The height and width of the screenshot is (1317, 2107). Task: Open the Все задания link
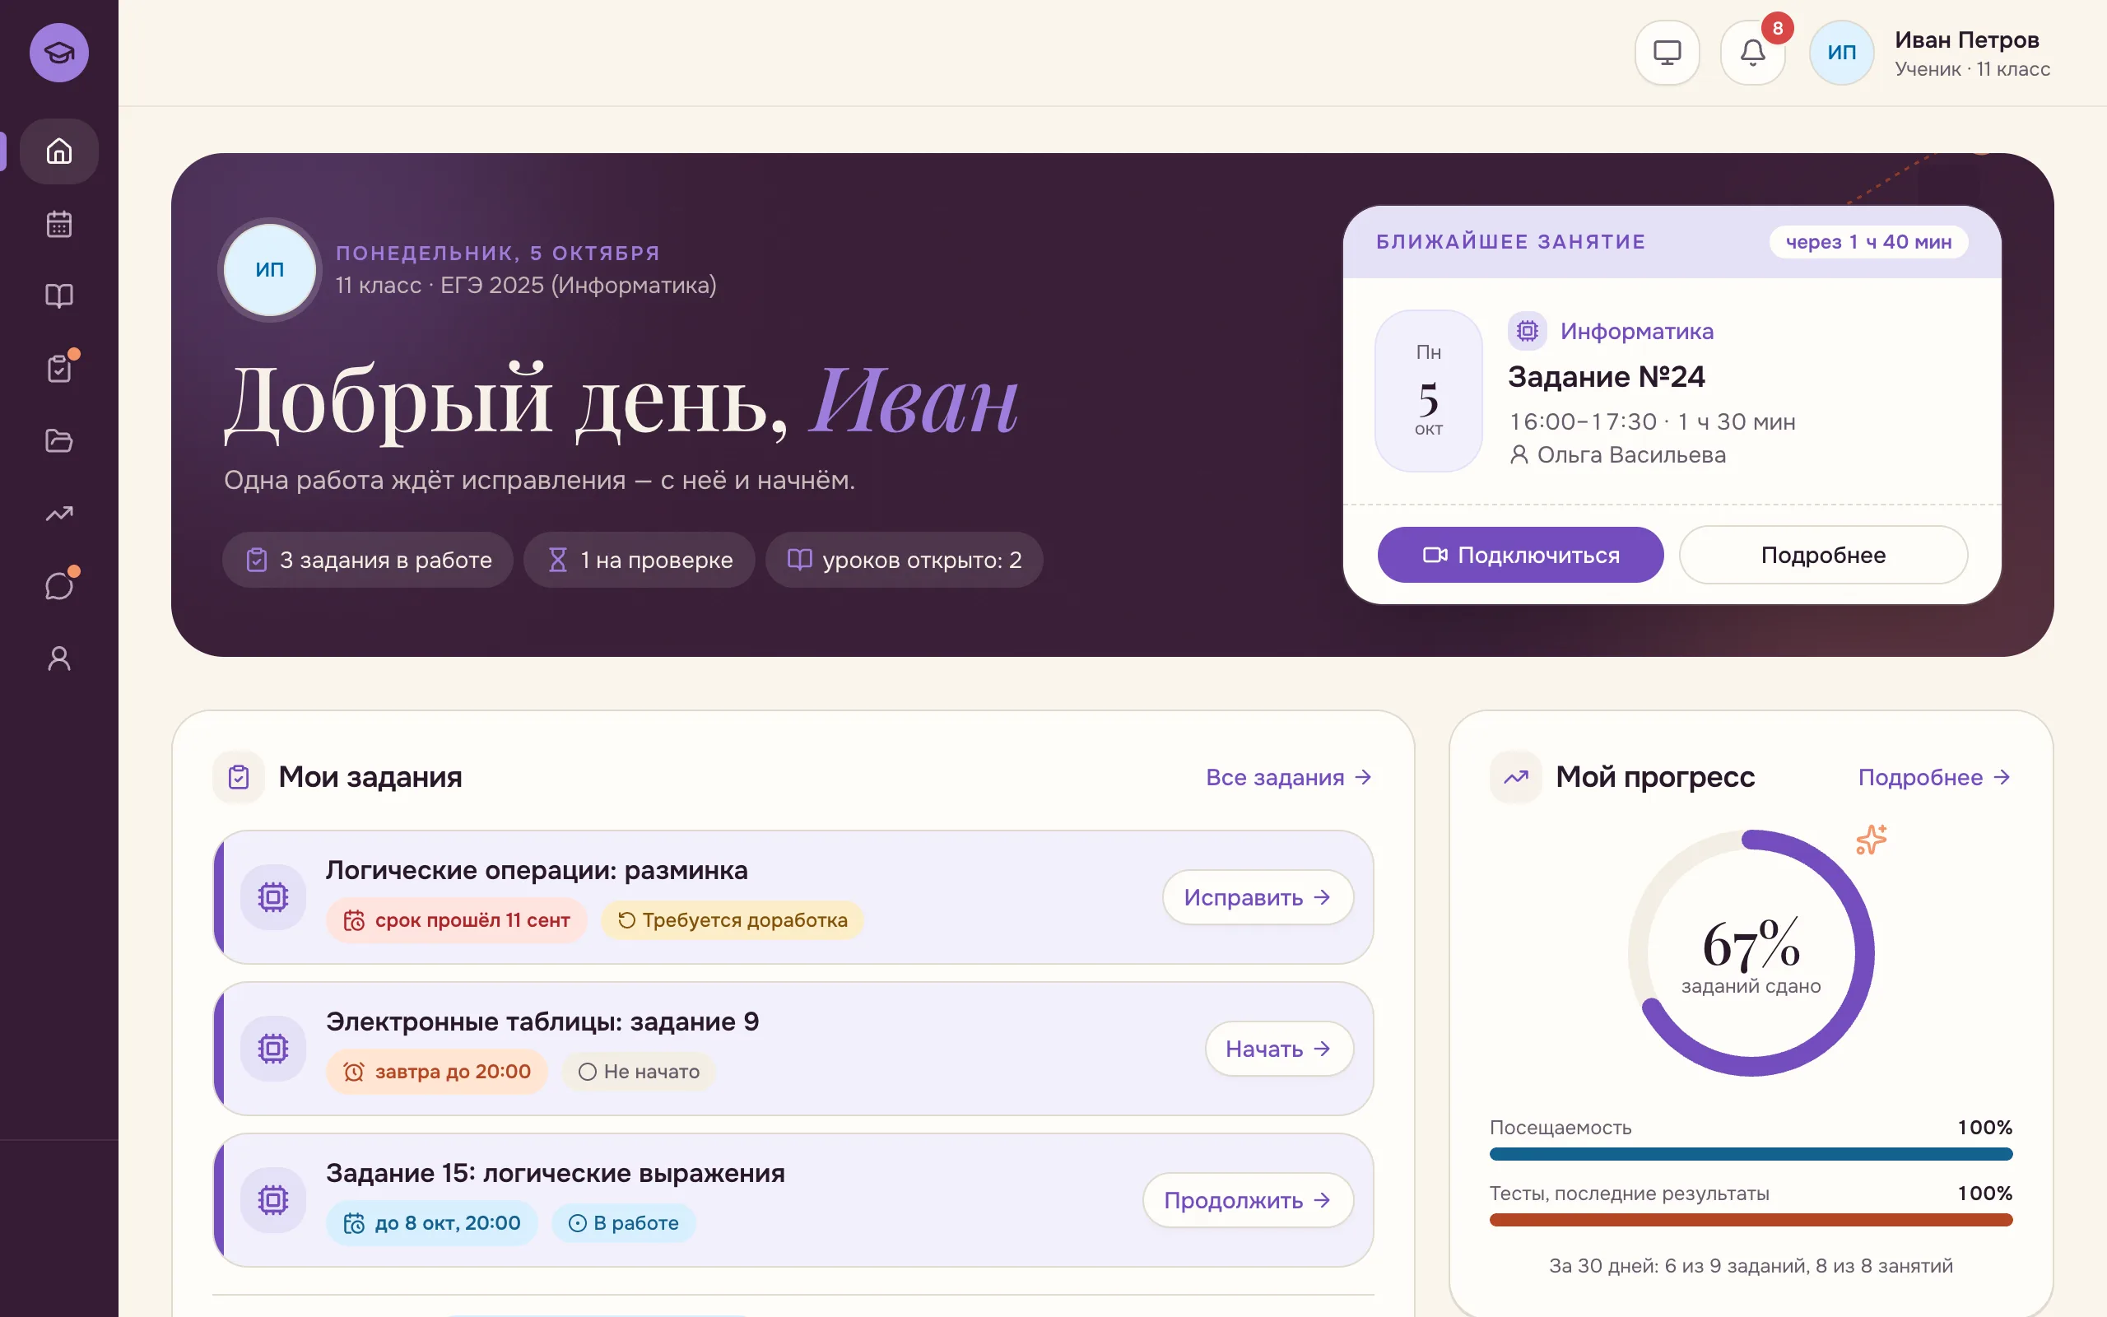1289,777
